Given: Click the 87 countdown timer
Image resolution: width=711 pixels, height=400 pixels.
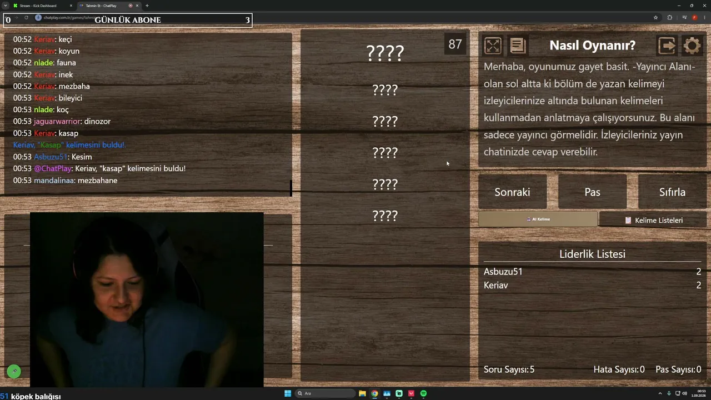Looking at the screenshot, I should (x=455, y=44).
